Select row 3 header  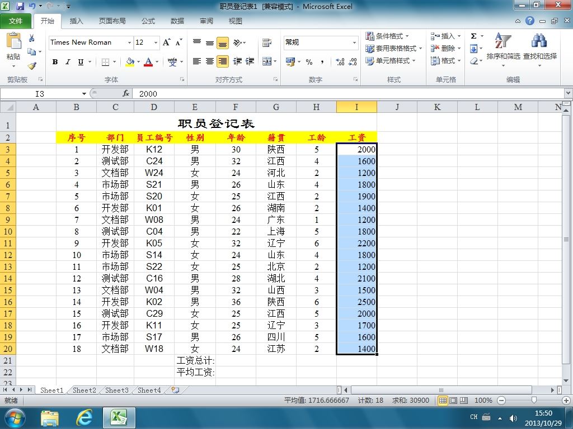(8, 149)
